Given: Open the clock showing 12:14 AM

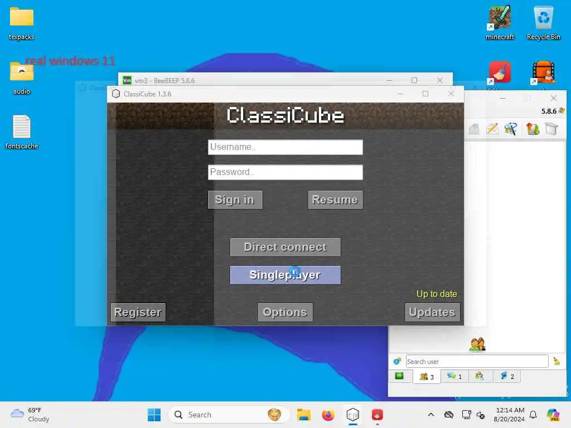Looking at the screenshot, I should click(509, 415).
